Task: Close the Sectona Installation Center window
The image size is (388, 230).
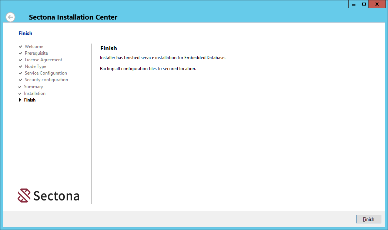Action: (377, 4)
